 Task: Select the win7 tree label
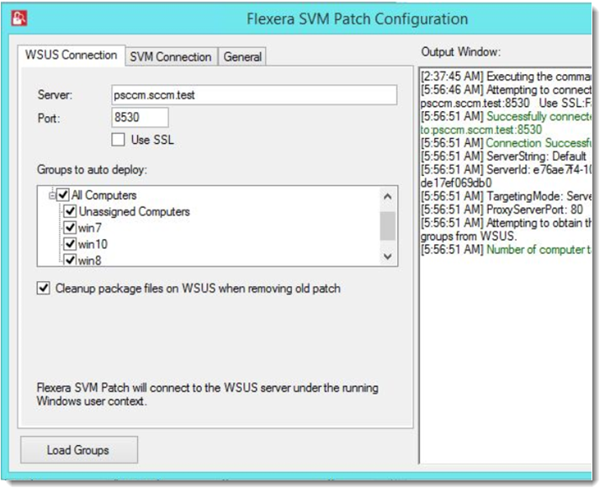89,228
